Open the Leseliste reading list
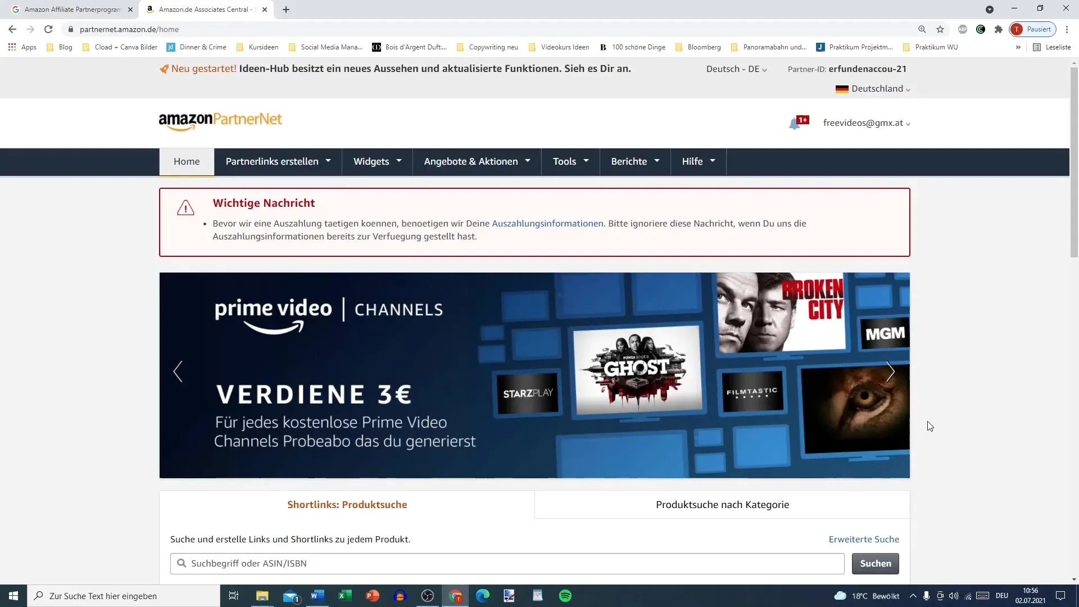 pos(1052,47)
